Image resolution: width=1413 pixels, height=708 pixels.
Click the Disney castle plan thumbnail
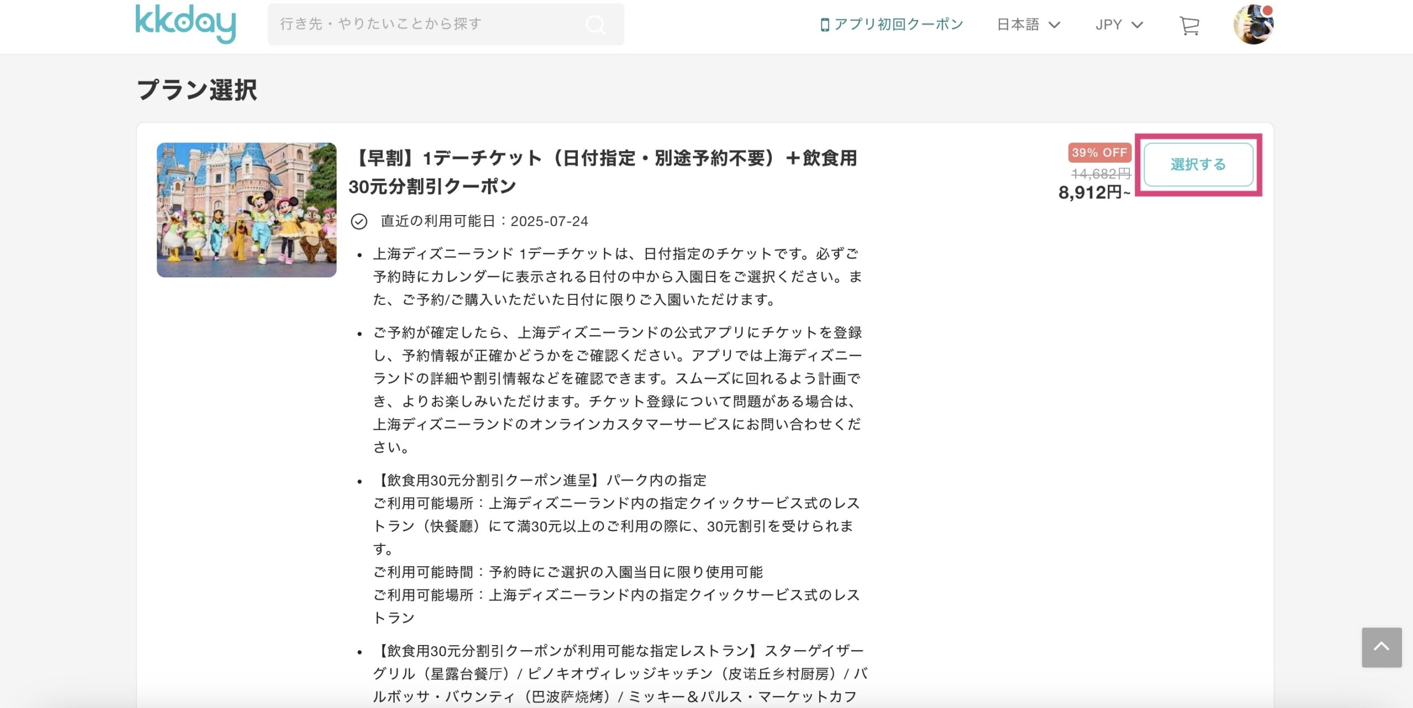tap(247, 210)
